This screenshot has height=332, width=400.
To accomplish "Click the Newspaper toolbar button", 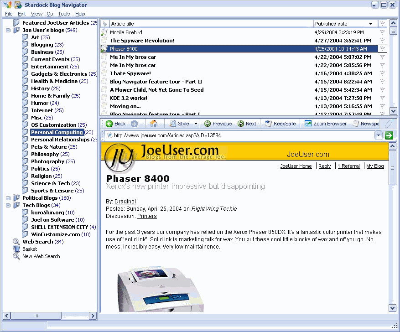I will coord(366,124).
